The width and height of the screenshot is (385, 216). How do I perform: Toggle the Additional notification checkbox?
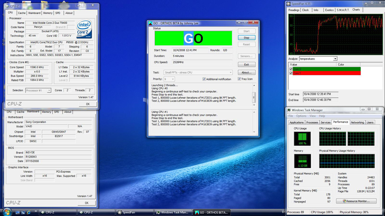tap(204, 79)
